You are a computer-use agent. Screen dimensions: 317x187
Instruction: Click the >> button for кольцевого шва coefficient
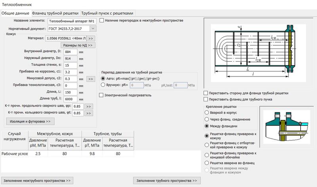point(88,113)
